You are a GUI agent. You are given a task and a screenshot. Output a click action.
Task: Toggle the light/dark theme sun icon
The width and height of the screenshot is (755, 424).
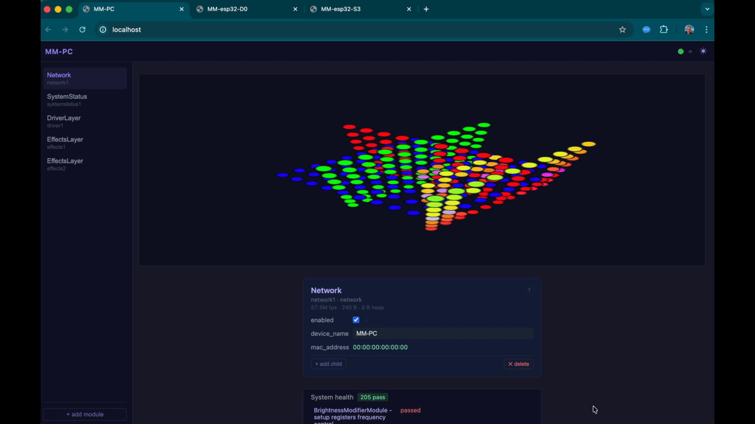(x=703, y=51)
